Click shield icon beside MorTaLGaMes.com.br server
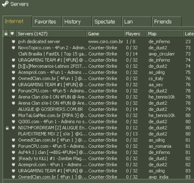The height and width of the screenshot is (183, 194). click(13, 116)
